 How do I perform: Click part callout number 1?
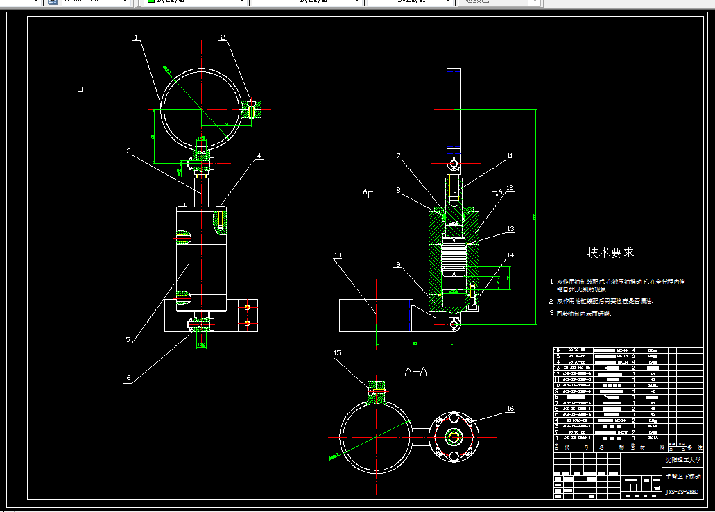tap(137, 37)
